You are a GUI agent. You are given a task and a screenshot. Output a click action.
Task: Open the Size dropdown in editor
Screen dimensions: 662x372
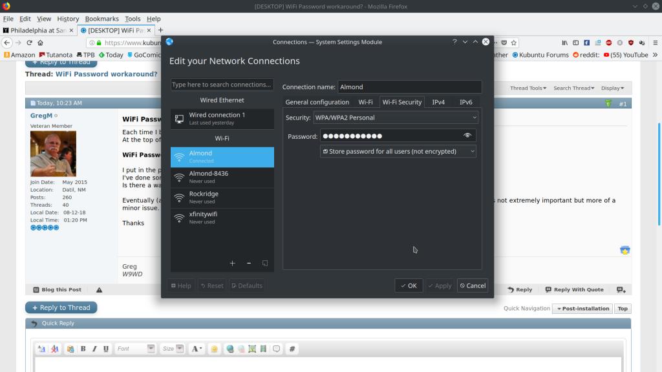click(173, 349)
